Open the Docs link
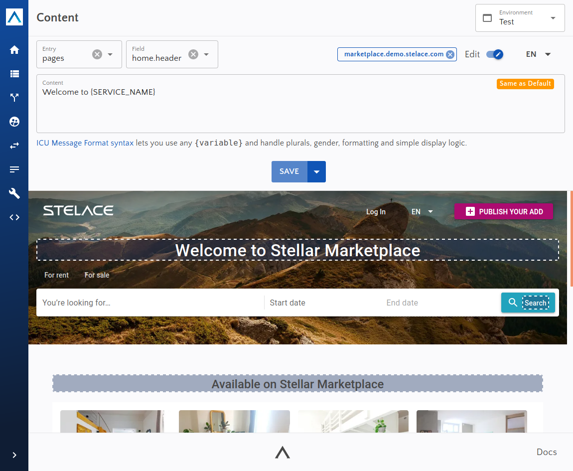 547,452
